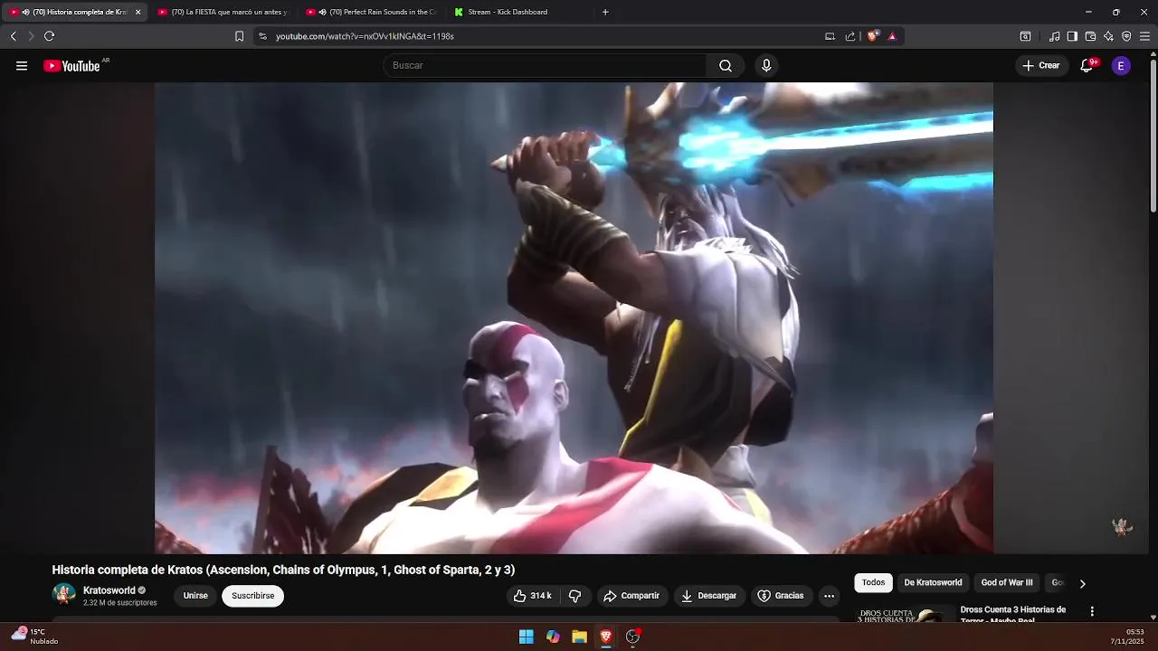Click the Compartir share button

631,596
